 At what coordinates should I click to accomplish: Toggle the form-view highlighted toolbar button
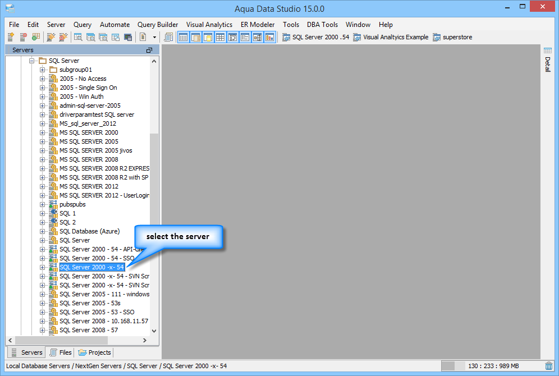click(x=245, y=37)
